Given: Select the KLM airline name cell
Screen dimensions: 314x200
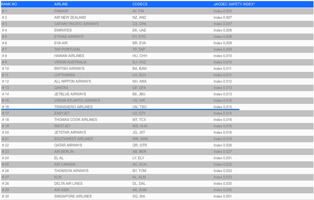Looking at the screenshot, I should coord(58,177).
